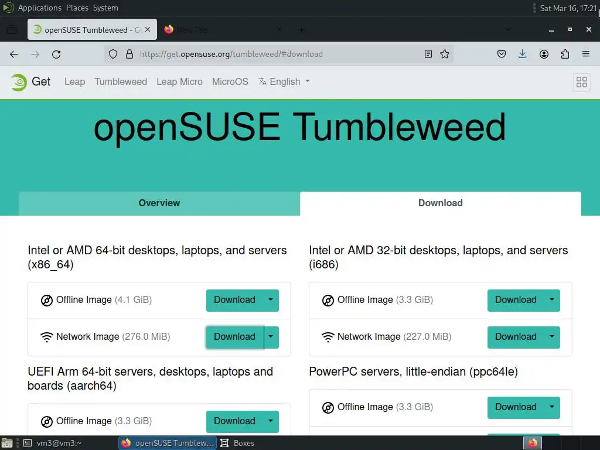Reload the page with the refresh icon
This screenshot has width=600, height=450.
point(56,54)
